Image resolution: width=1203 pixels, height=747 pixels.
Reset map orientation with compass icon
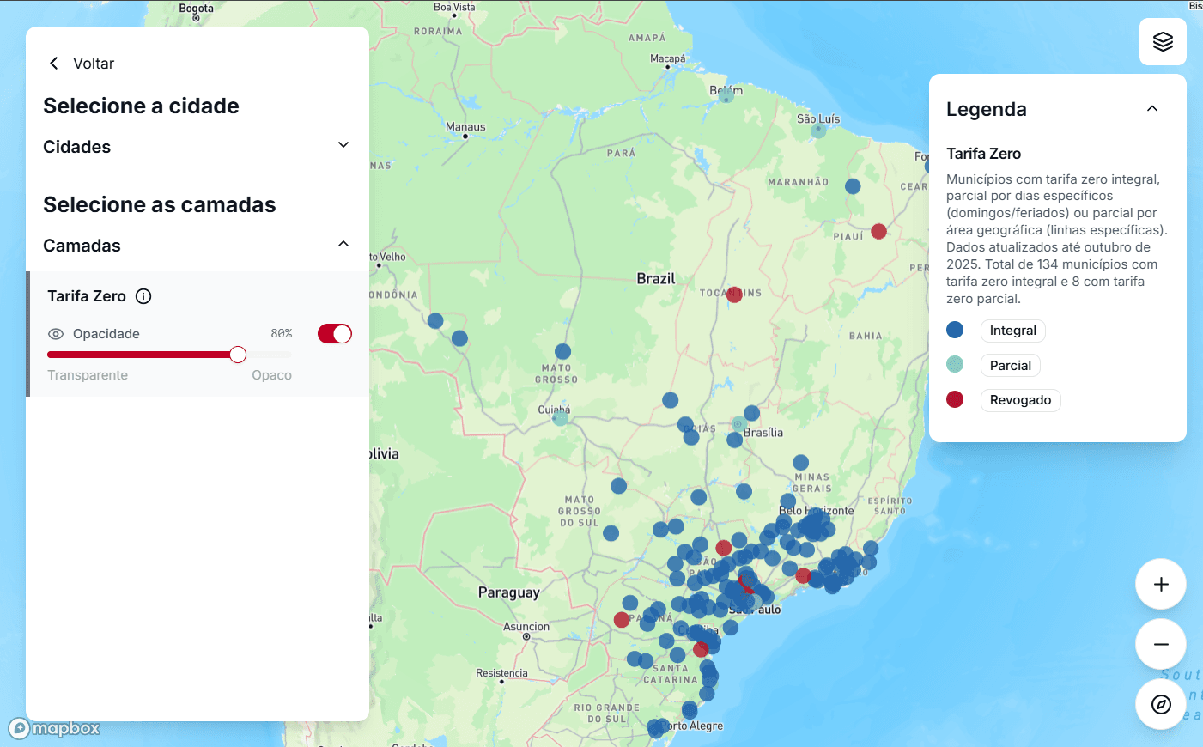[1161, 705]
